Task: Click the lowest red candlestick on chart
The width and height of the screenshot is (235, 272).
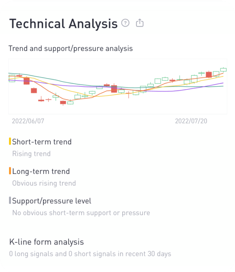Action: pos(63,102)
